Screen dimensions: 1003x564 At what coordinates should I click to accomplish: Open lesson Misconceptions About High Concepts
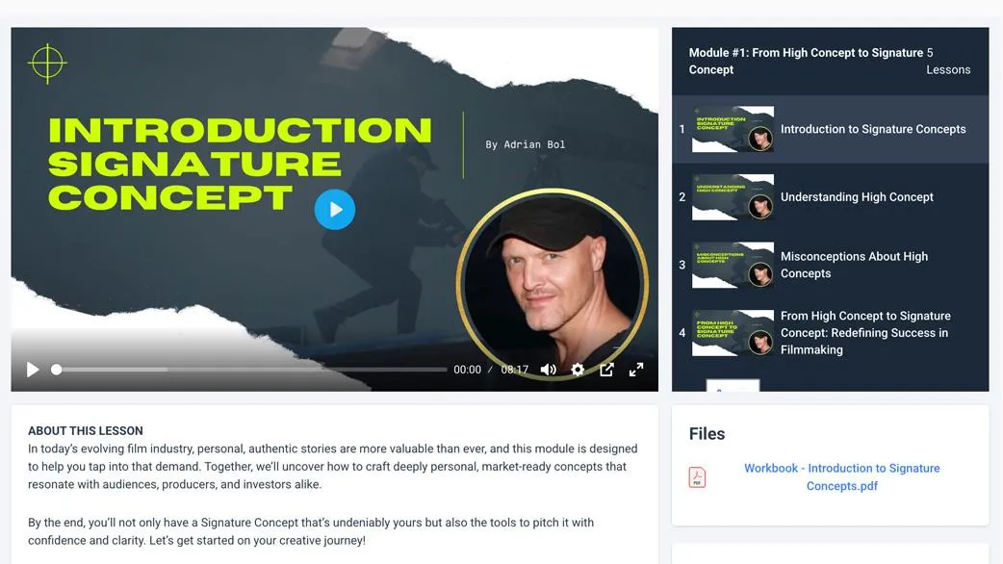point(831,265)
